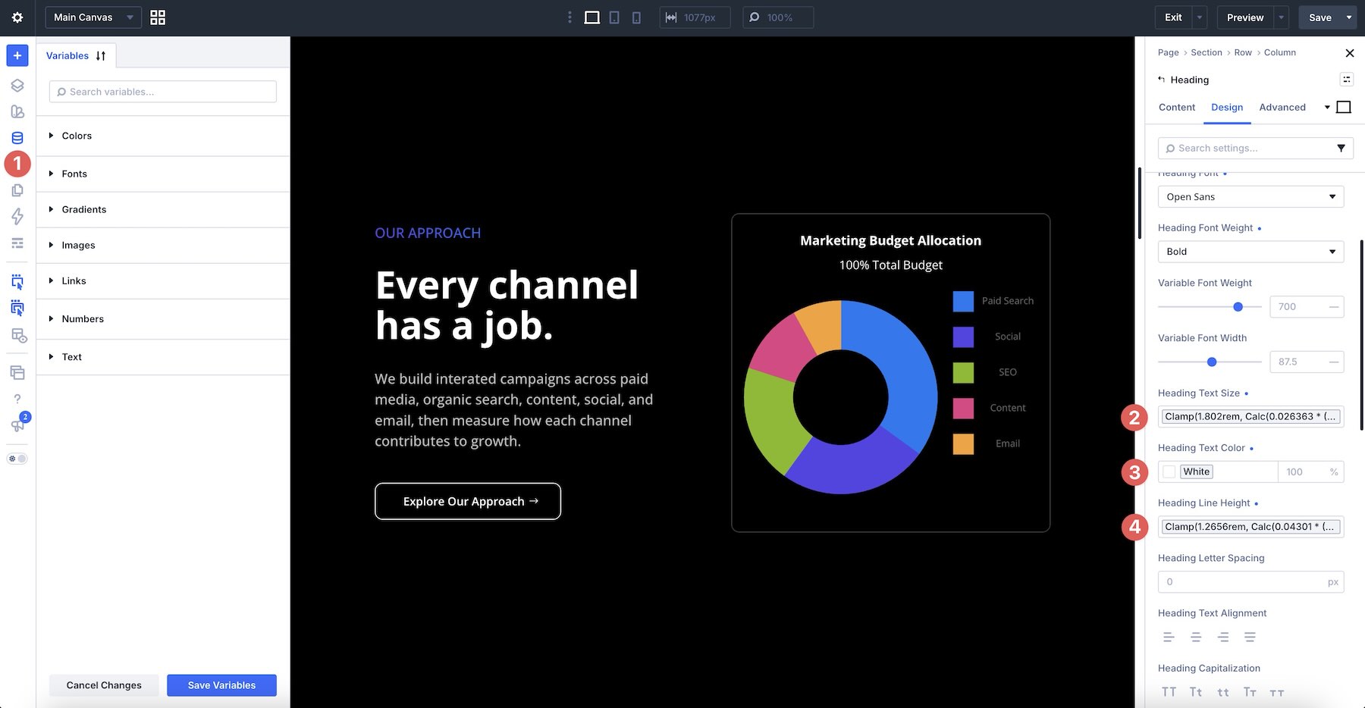Open the Variable Manager database icon

click(17, 138)
